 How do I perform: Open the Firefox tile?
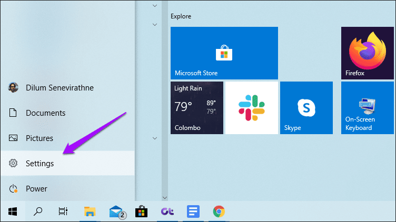click(x=368, y=53)
